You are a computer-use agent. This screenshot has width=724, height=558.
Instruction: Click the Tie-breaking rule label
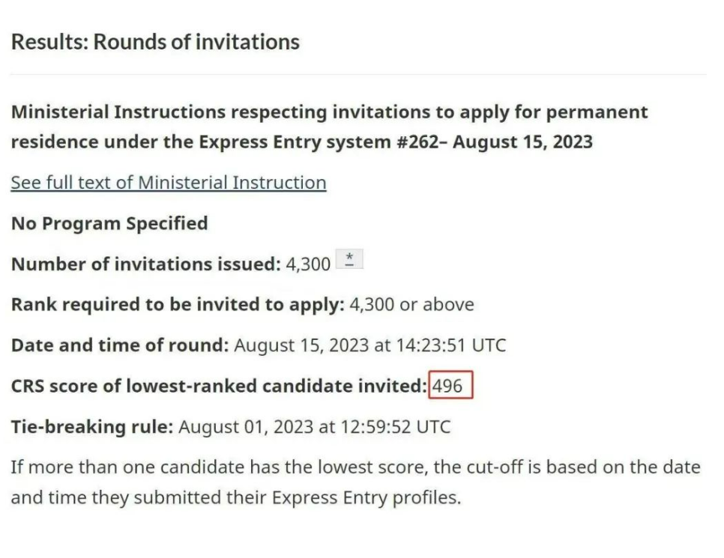(92, 427)
